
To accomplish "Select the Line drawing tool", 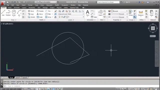I will click(x=3, y=13).
